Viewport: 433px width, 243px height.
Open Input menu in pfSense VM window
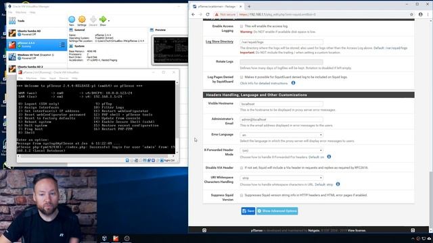pos(53,78)
